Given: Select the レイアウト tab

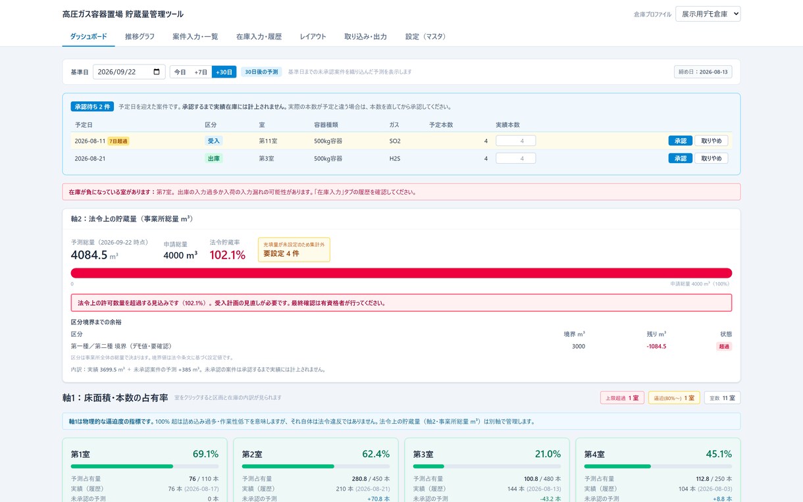Looking at the screenshot, I should coord(313,37).
